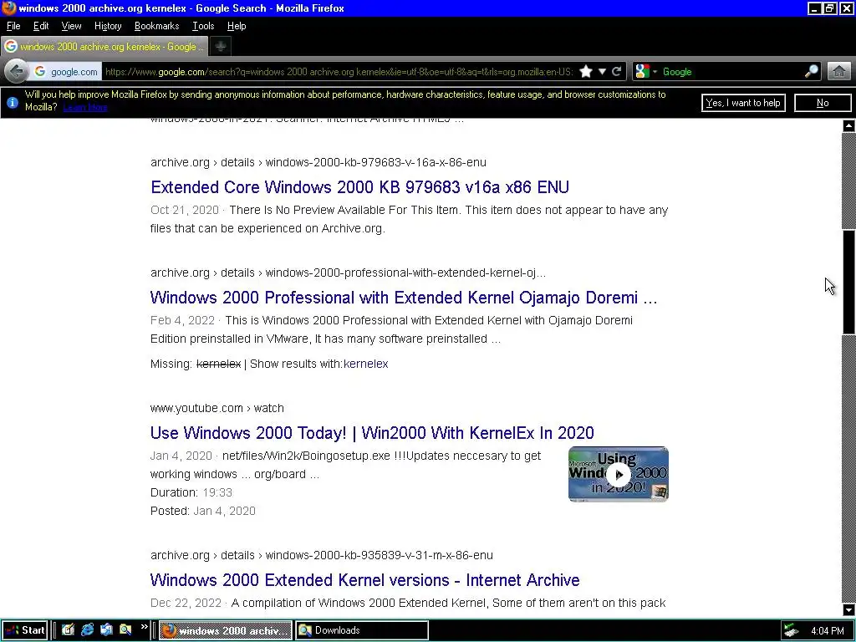Open 'Use Windows 2000 Today!' YouTube result
This screenshot has width=856, height=642.
click(x=372, y=433)
